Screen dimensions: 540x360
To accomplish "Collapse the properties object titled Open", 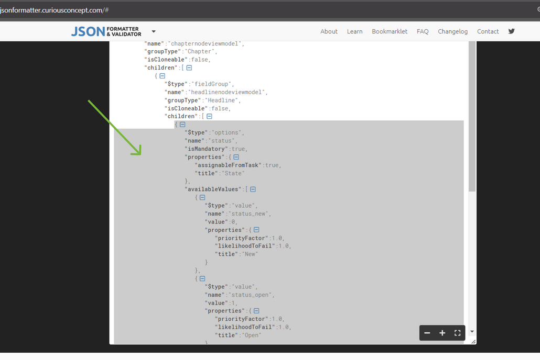I will pos(256,311).
